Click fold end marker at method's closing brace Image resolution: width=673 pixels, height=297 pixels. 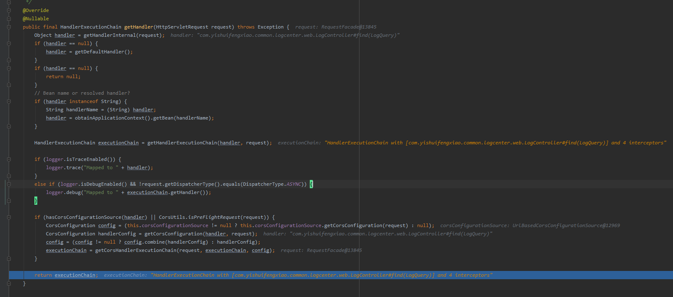pyautogui.click(x=9, y=283)
